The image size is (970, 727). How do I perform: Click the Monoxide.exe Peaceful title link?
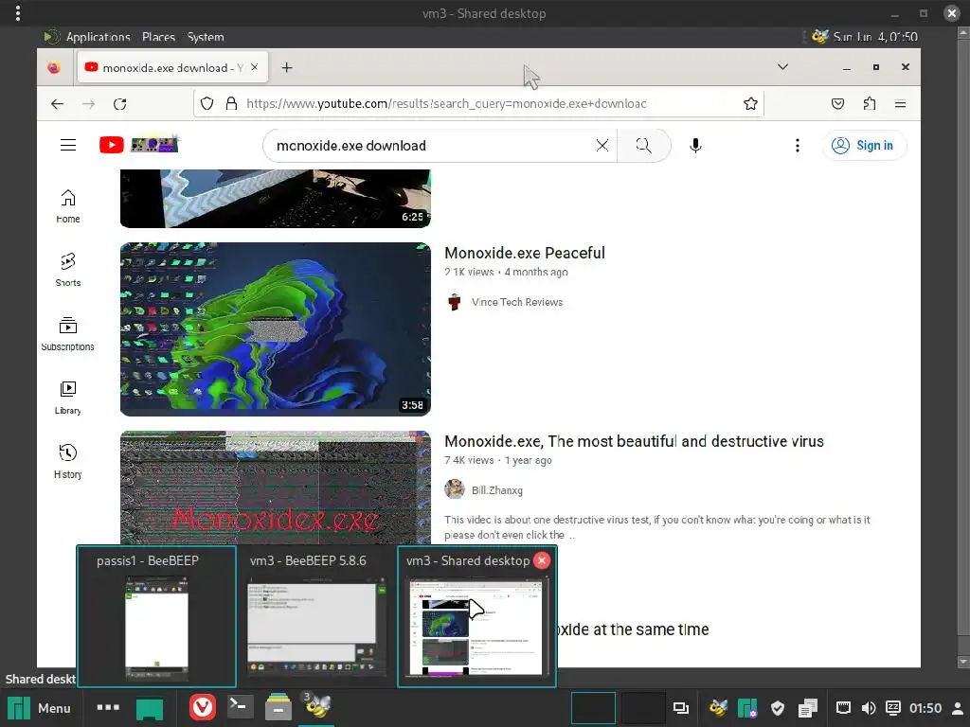tap(525, 253)
